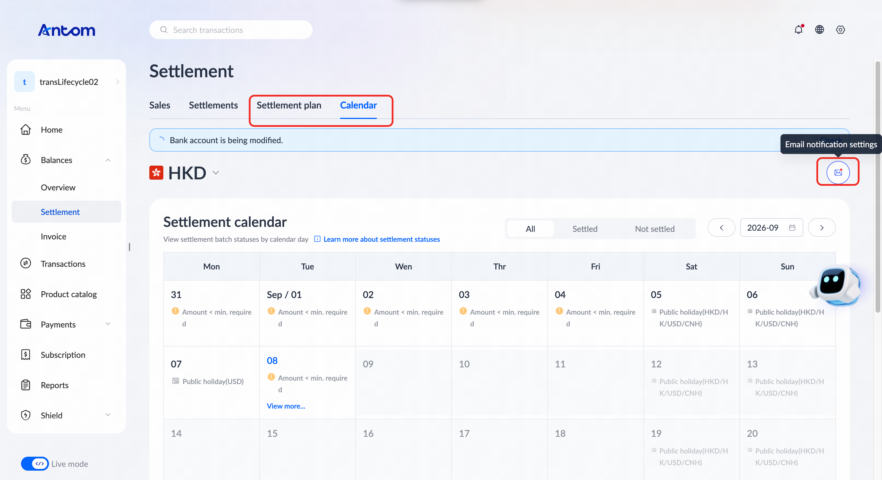Open language globe selector
Image resolution: width=882 pixels, height=480 pixels.
tap(819, 30)
